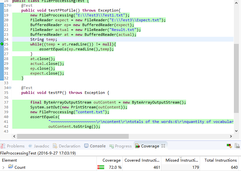Expand the Count tree node
The height and width of the screenshot is (171, 241).
click(x=4, y=167)
